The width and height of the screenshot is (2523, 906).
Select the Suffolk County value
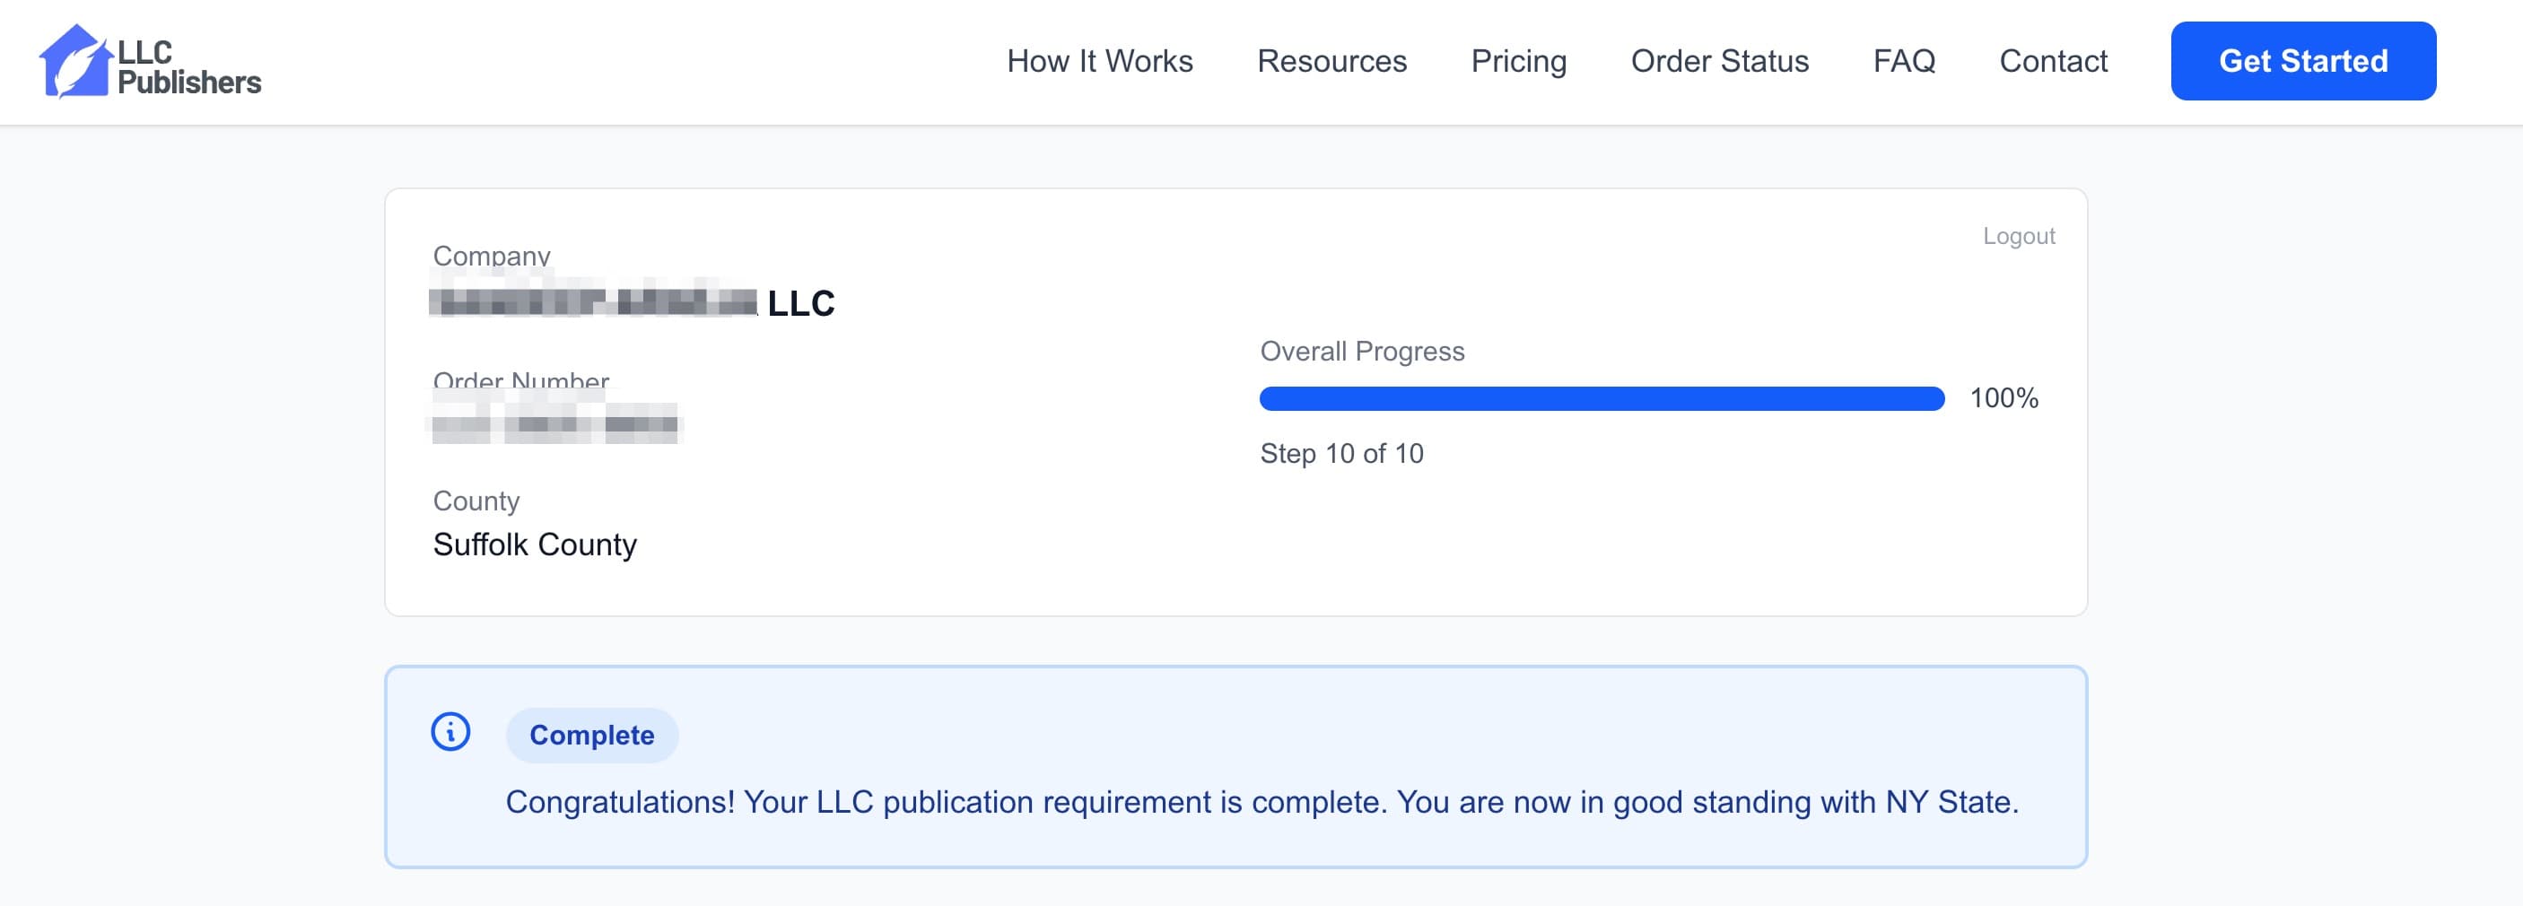pyautogui.click(x=536, y=544)
